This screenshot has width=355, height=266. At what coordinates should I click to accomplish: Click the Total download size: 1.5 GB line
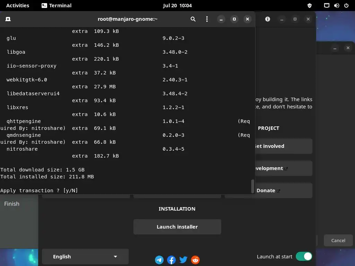[42, 170]
